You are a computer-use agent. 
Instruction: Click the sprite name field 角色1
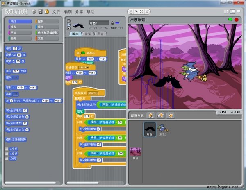click(99, 23)
